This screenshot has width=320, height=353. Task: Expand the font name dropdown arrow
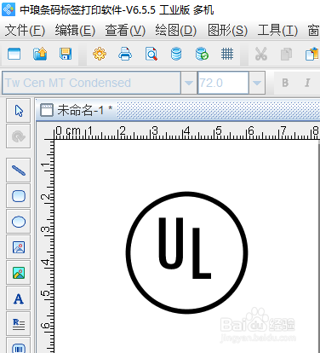click(x=189, y=83)
